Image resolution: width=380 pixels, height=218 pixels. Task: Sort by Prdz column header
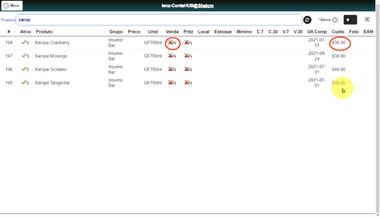pos(188,32)
